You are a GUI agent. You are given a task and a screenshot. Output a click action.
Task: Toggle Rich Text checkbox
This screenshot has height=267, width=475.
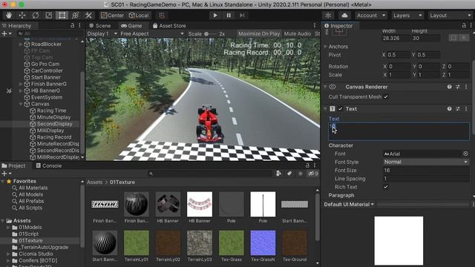(x=386, y=187)
